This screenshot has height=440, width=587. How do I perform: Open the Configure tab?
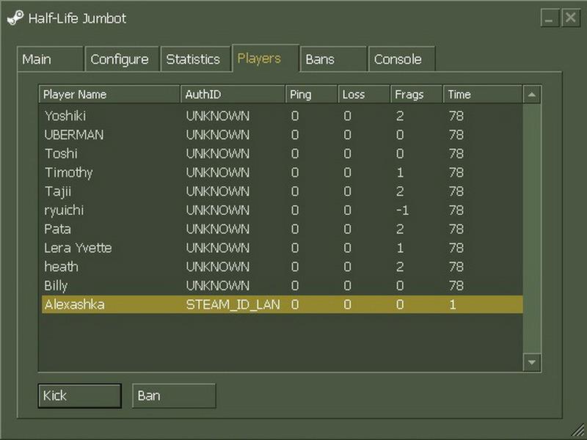(120, 59)
